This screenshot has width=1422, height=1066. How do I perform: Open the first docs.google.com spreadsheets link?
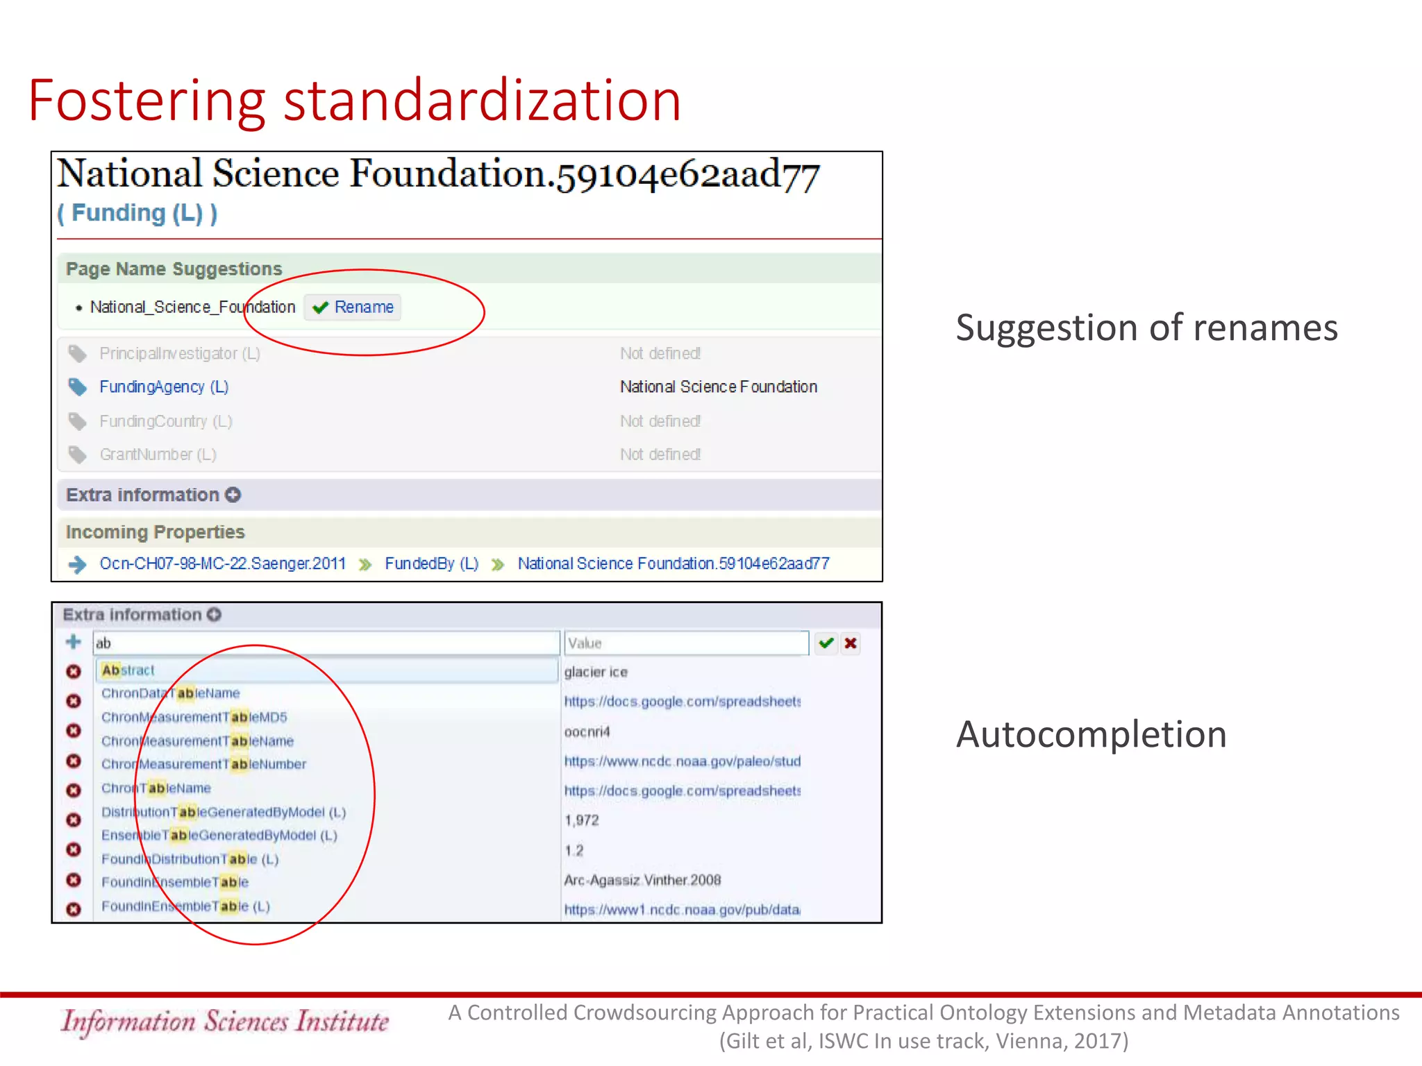[683, 702]
